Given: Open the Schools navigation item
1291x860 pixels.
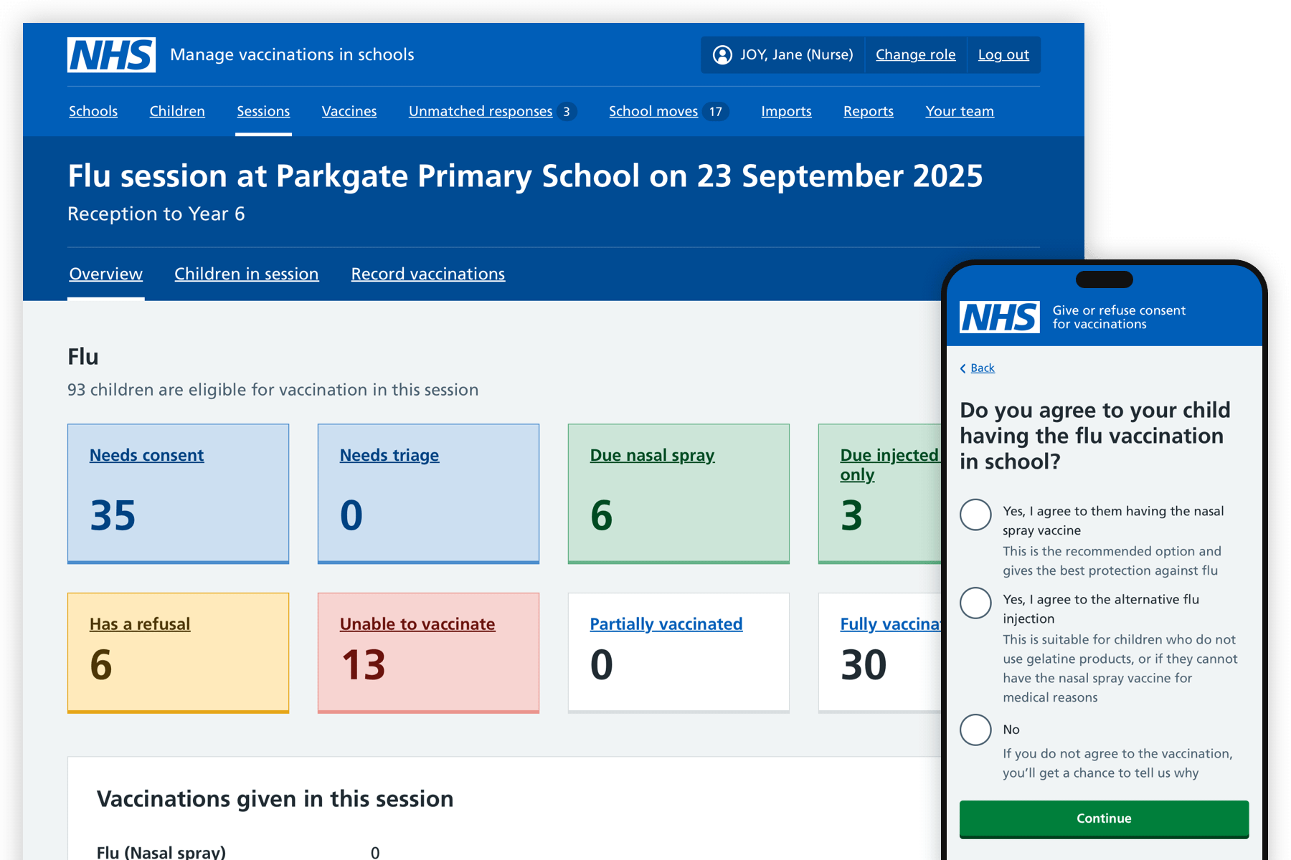Looking at the screenshot, I should click(93, 111).
